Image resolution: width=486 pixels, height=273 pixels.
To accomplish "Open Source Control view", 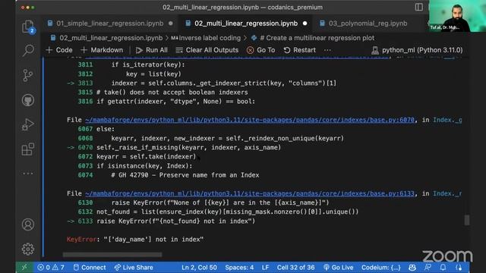I will click(x=28, y=75).
